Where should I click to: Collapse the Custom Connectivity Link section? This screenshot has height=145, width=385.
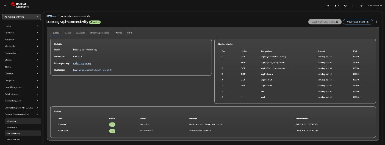[x=21, y=115]
